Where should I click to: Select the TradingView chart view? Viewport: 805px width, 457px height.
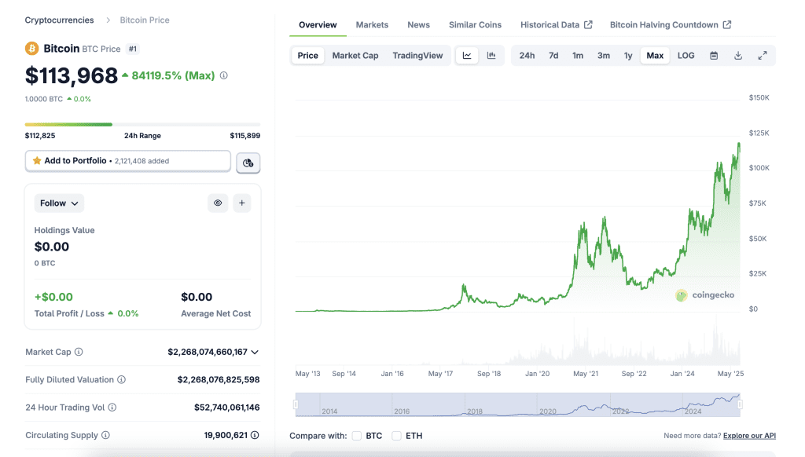(x=417, y=56)
